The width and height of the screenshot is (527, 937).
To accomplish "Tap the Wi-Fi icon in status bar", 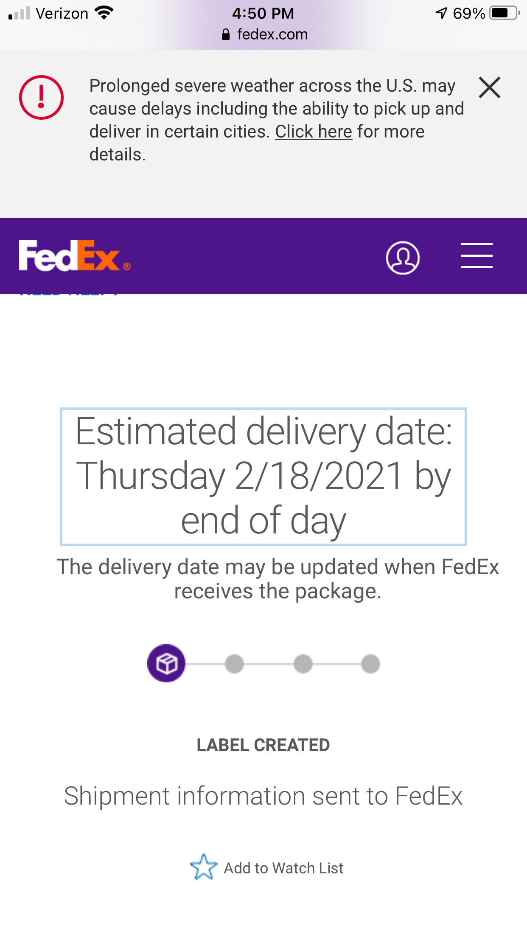I will point(104,13).
